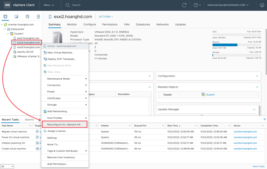267x169 pixels.
Task: Switch to the Datastores tab
Action: click(x=143, y=24)
